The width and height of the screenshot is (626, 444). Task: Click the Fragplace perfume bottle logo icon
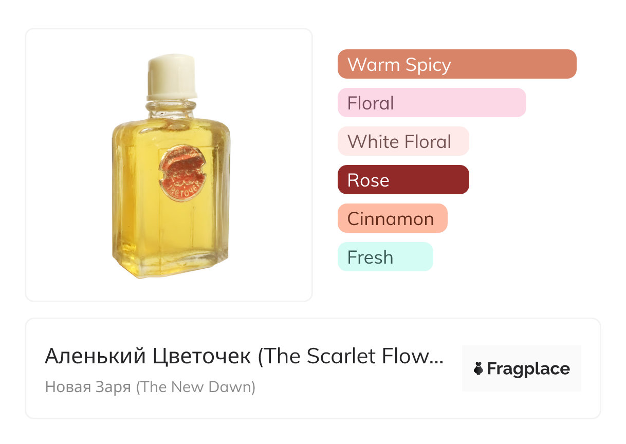pos(479,369)
